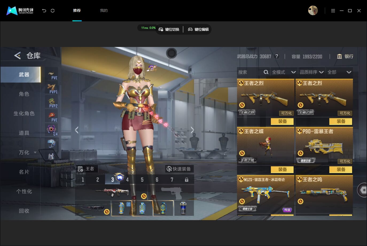The height and width of the screenshot is (246, 367).
Task: Click the 可万化 tag on P90-雷暴王者
Action: (345, 161)
